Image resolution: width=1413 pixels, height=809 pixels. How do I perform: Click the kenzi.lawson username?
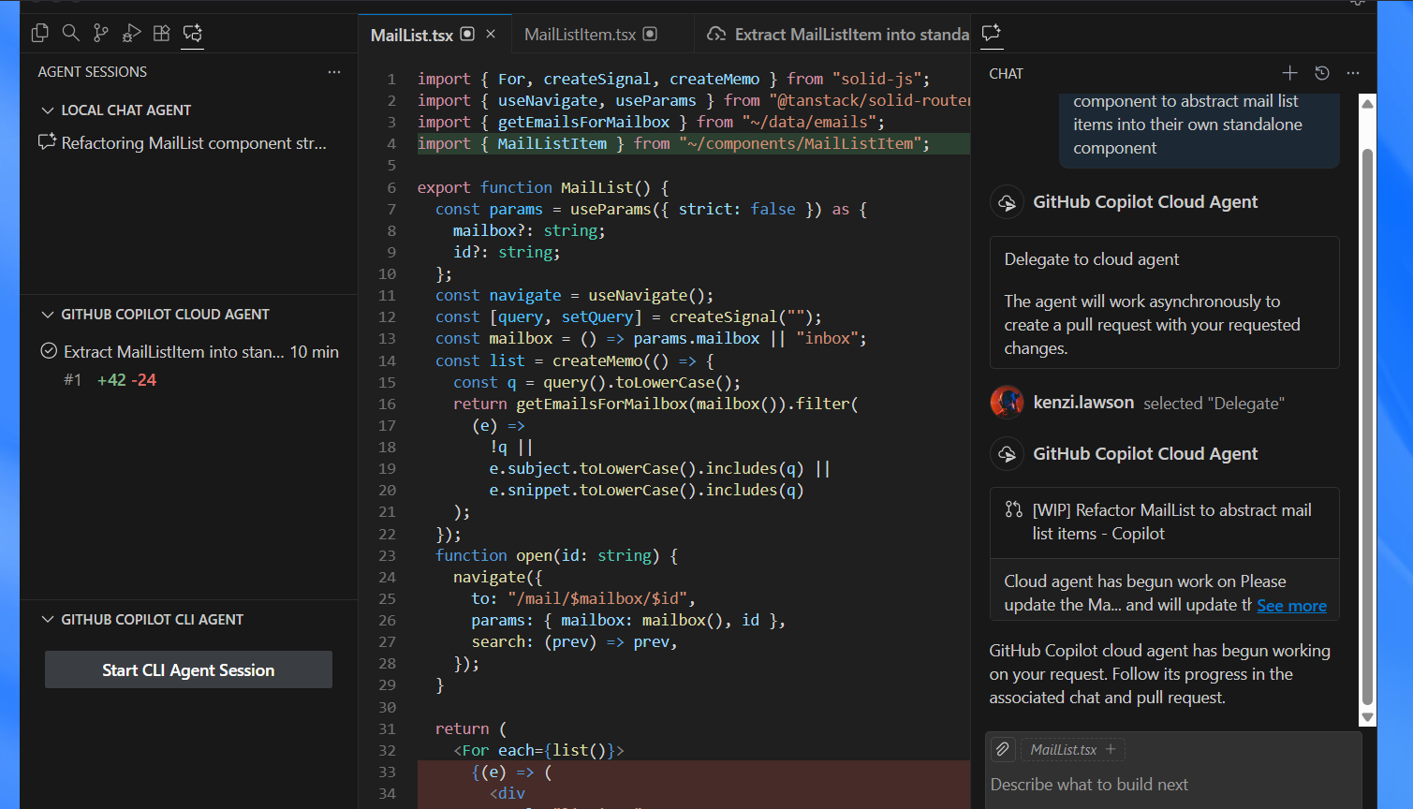click(x=1083, y=403)
